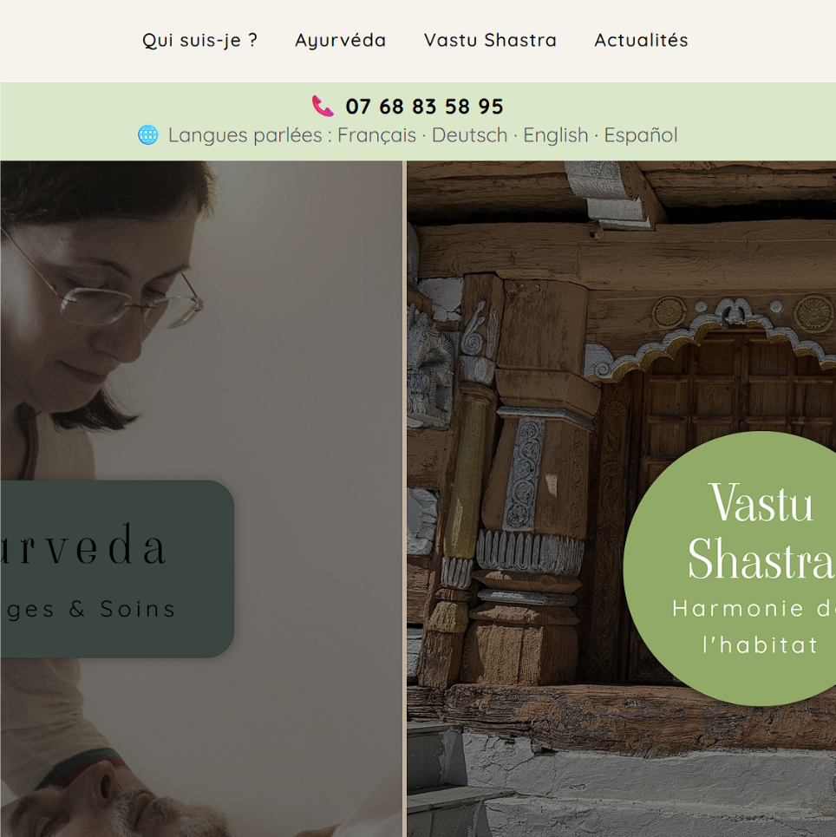Open the massage therapist photo panel
This screenshot has width=836, height=837.
click(201, 499)
